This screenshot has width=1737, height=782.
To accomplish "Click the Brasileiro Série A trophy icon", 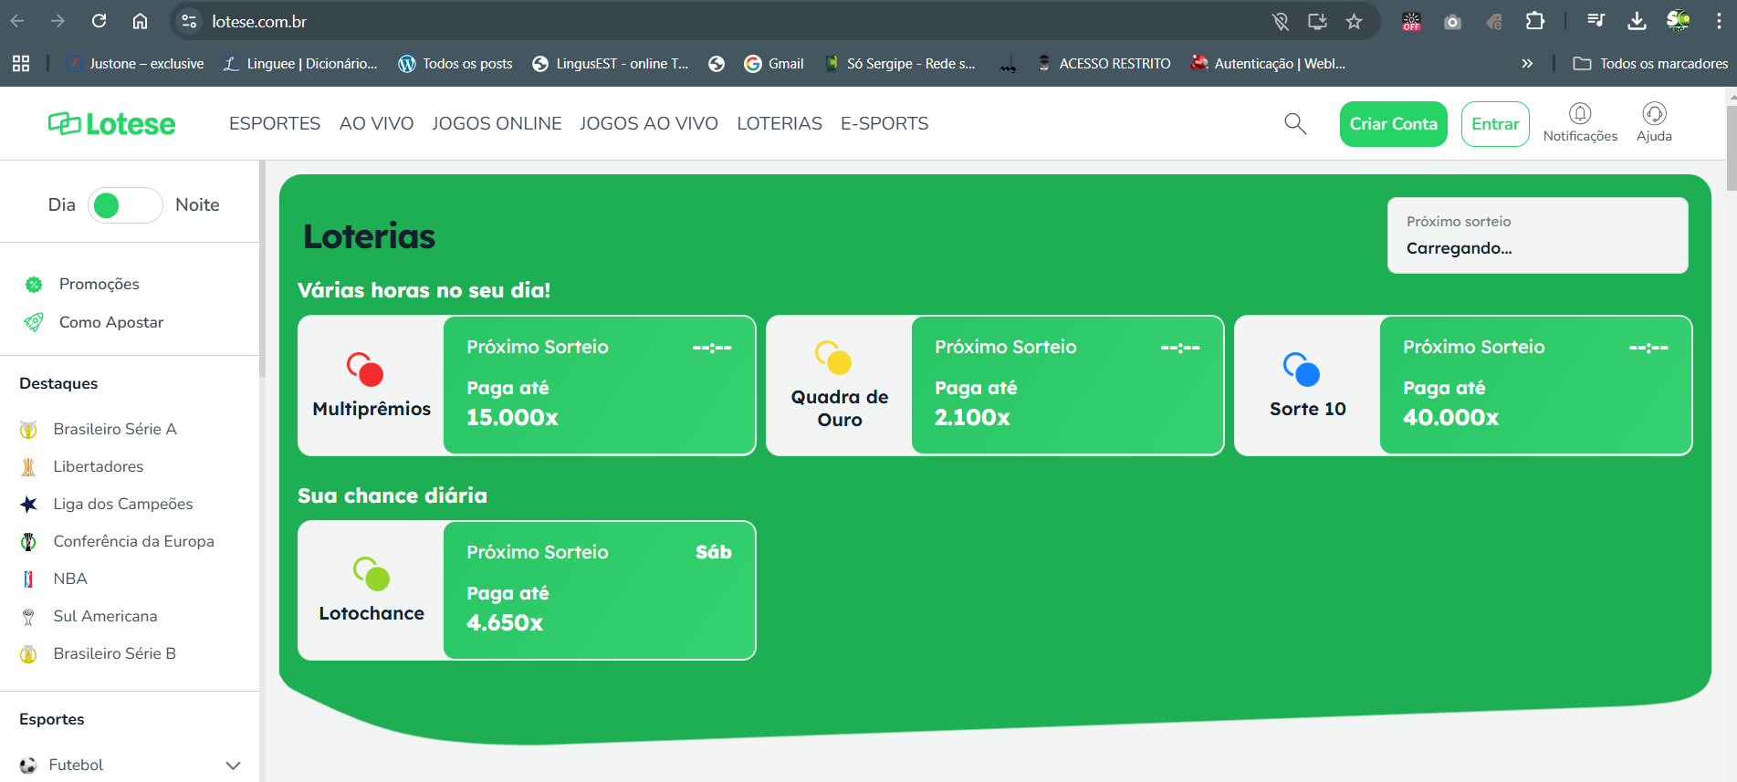I will point(28,429).
